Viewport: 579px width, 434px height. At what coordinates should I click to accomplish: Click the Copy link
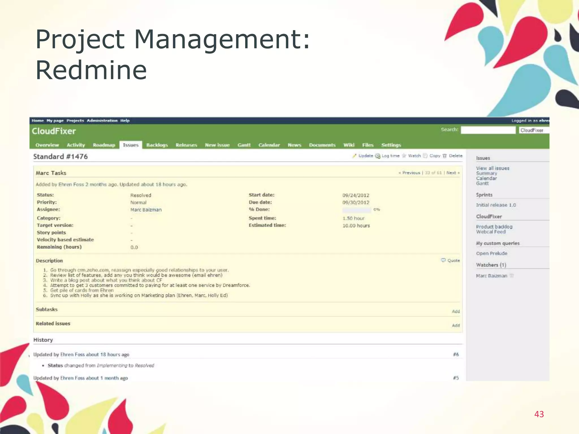pyautogui.click(x=435, y=156)
